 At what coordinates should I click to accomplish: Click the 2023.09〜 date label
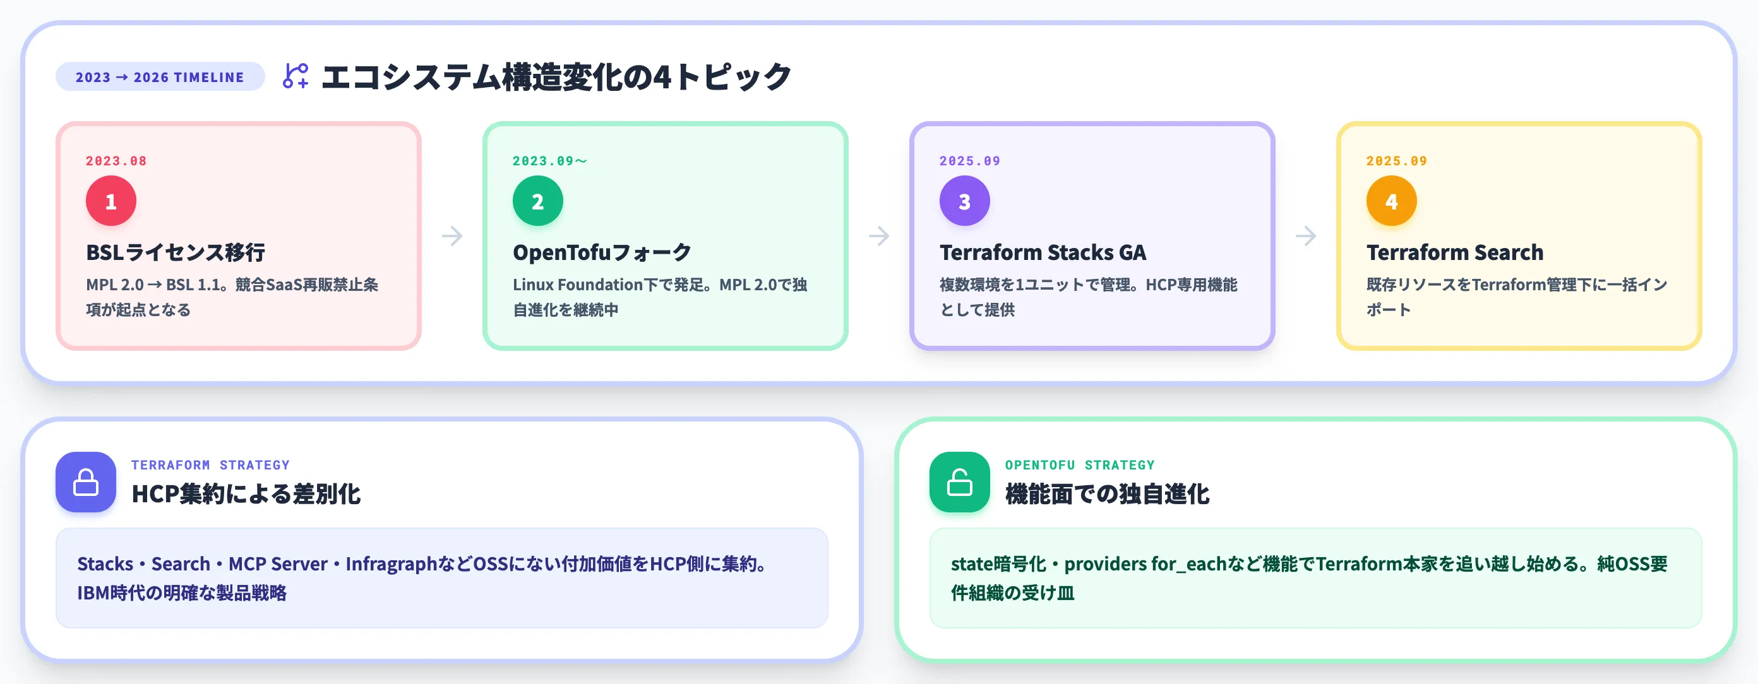click(x=550, y=161)
